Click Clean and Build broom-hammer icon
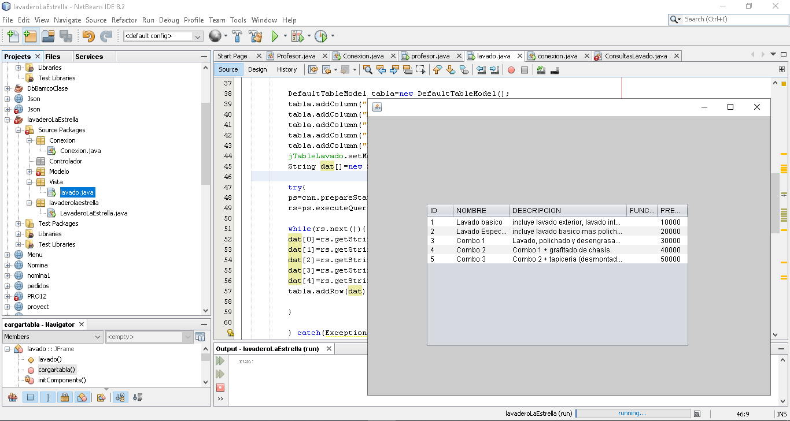 point(256,36)
